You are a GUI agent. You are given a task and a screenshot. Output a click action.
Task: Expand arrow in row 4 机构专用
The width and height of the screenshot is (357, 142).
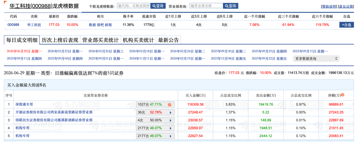tap(170, 128)
